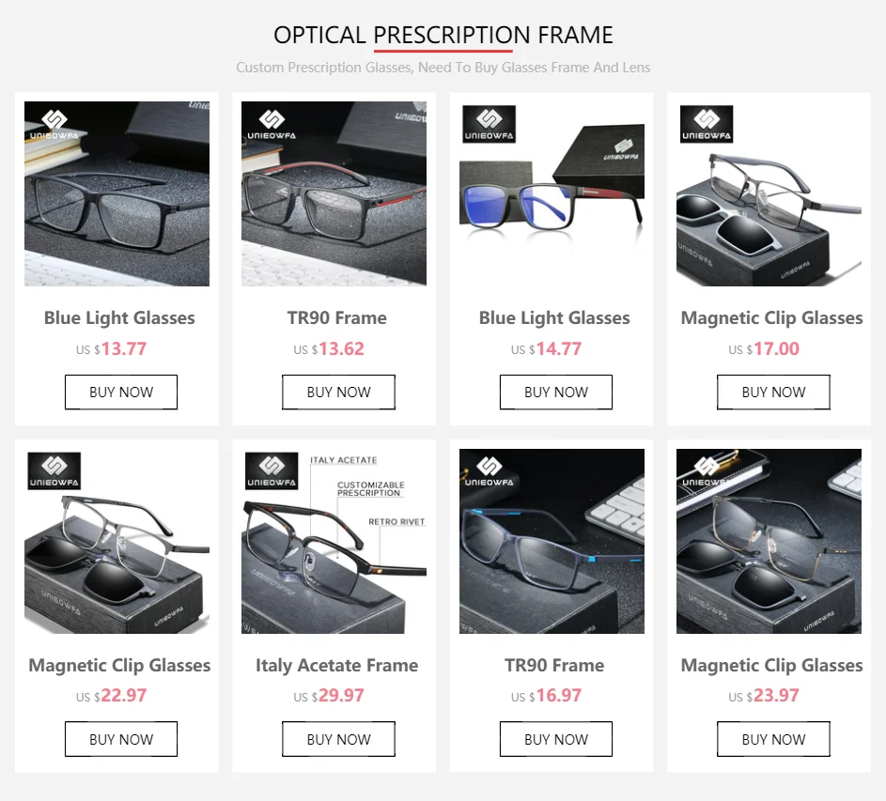
Task: Click BUY NOW for $23.97 Magnetic Clip Glasses
Action: pyautogui.click(x=773, y=739)
